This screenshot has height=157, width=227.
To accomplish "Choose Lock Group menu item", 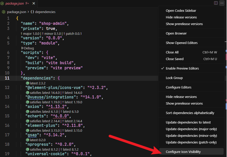I will click(191, 78).
